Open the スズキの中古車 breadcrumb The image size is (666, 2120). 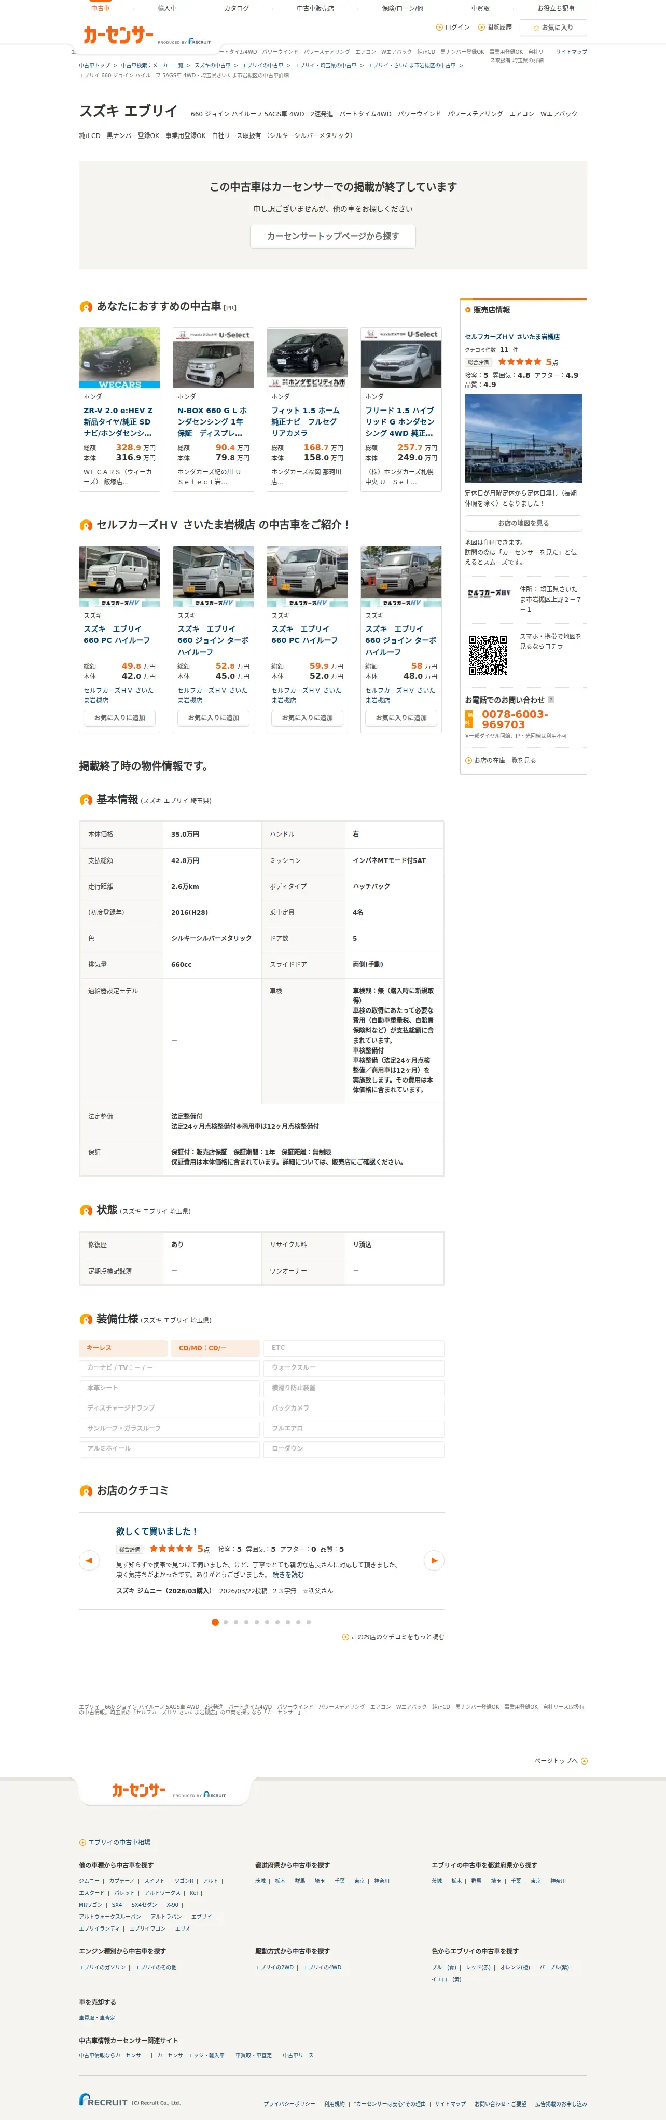(212, 65)
